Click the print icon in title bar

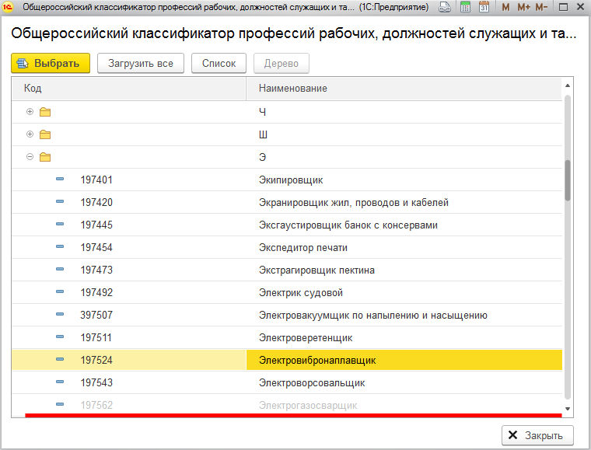[x=444, y=8]
